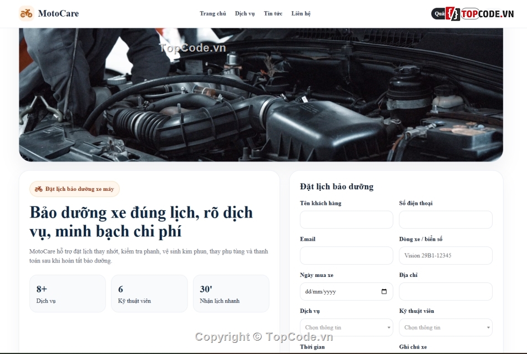This screenshot has width=527, height=354.
Task: Click the engine bay hero image
Action: click(261, 94)
